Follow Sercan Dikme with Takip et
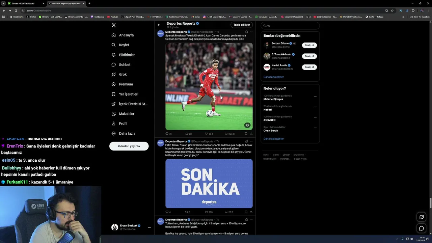This screenshot has height=243, width=432. click(x=309, y=45)
